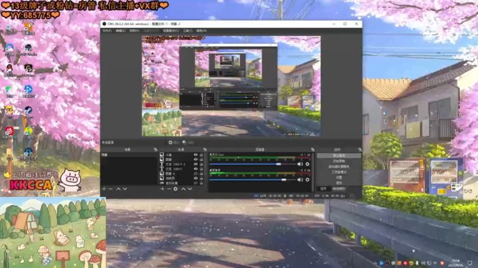The width and height of the screenshot is (478, 268).
Task: Toggle lock on the first source row
Action: coord(201,155)
